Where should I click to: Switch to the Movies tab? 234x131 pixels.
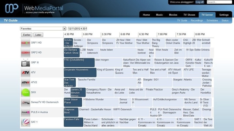pos(173,15)
